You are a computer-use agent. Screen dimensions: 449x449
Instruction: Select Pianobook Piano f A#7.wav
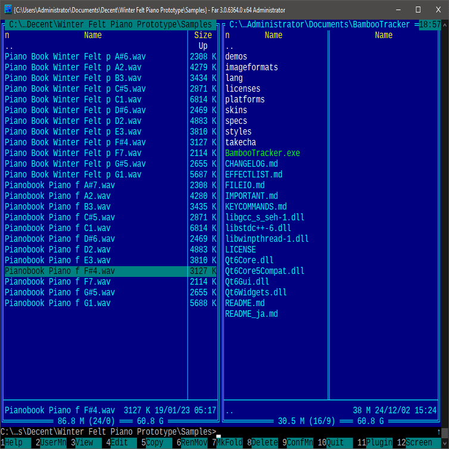click(x=60, y=185)
